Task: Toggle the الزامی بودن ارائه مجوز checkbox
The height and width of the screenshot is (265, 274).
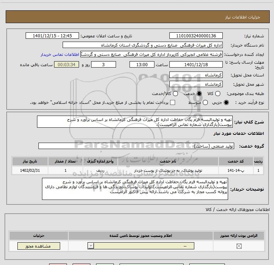Action: click(x=239, y=246)
